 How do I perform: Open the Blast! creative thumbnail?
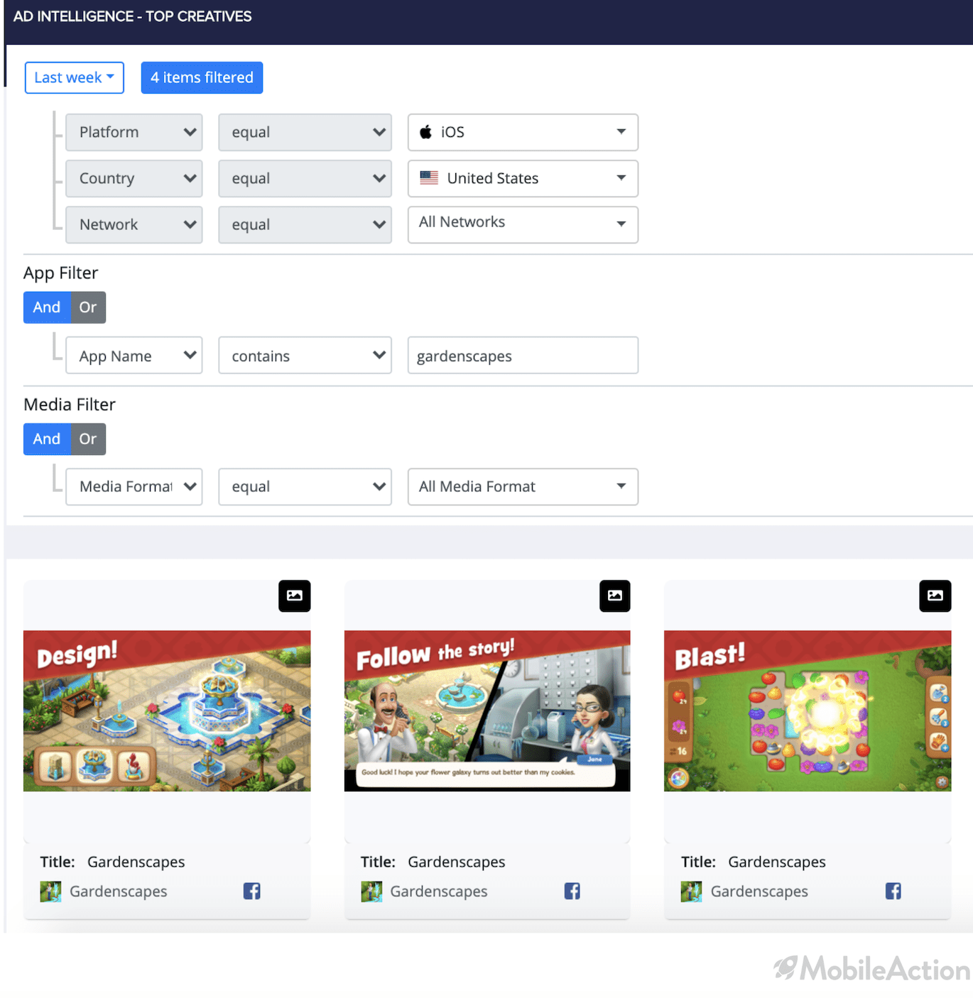tap(808, 711)
